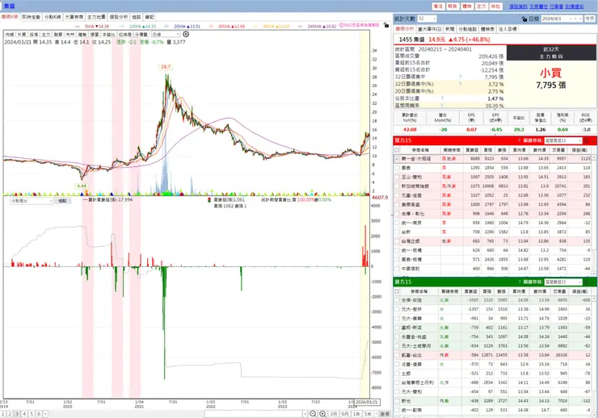This screenshot has height=418, width=598.
Task: Toggle 外資 indicator button
Action: click(x=22, y=34)
